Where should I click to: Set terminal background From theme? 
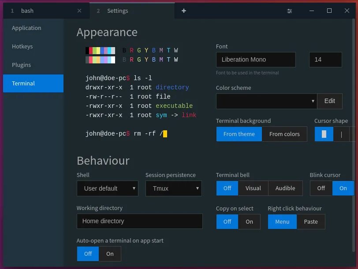239,134
